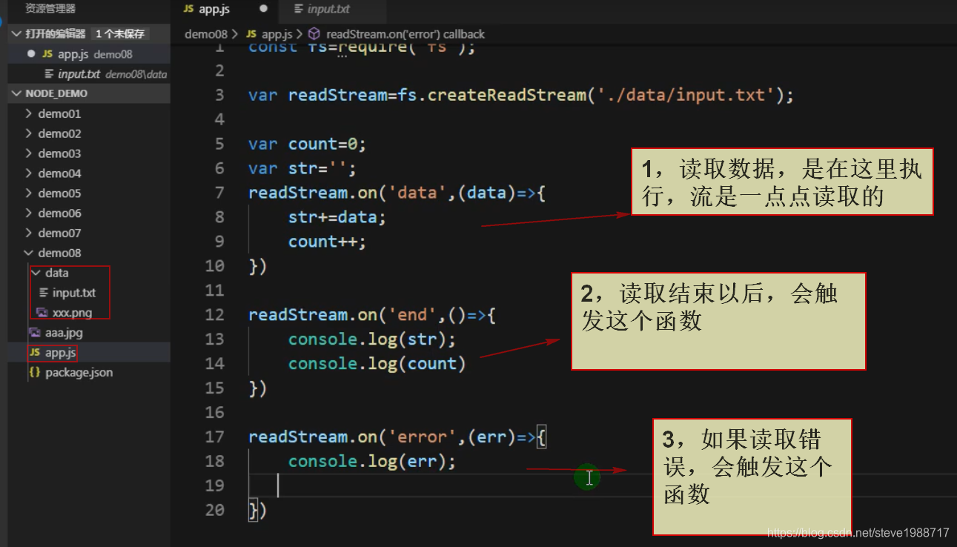Screen dimensions: 957x547
Task: Click 'console.log(err);' on line 18
Action: click(x=372, y=461)
